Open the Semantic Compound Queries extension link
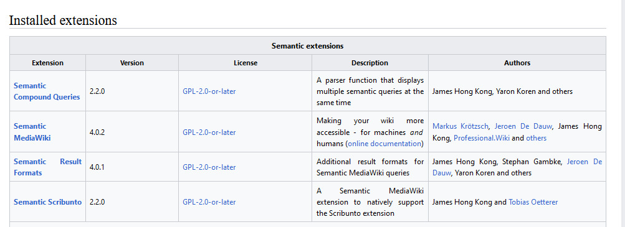The width and height of the screenshot is (625, 227). (x=47, y=91)
